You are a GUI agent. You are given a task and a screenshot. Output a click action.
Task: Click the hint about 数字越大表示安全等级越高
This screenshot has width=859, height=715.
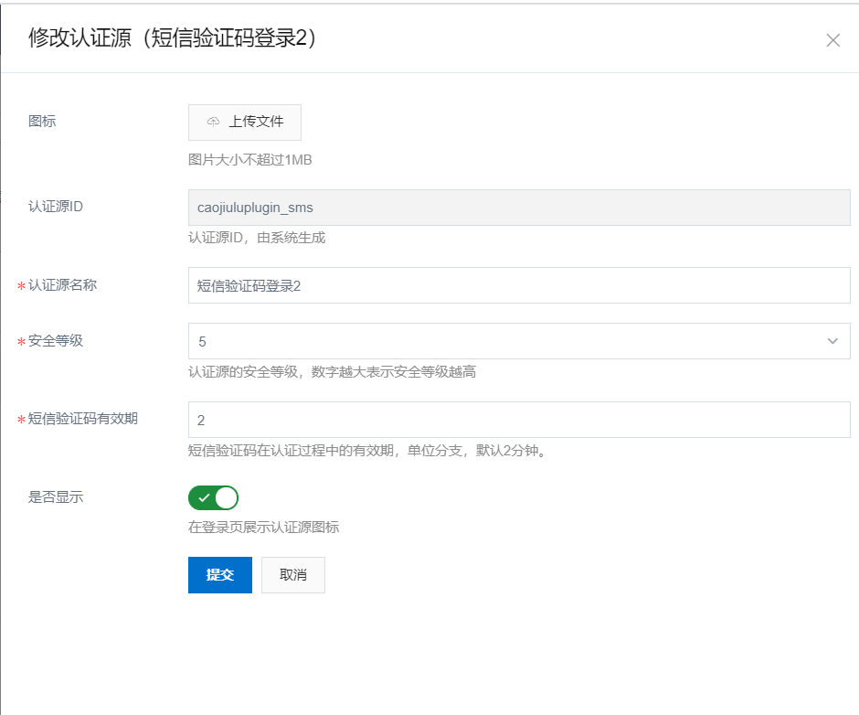pos(332,372)
